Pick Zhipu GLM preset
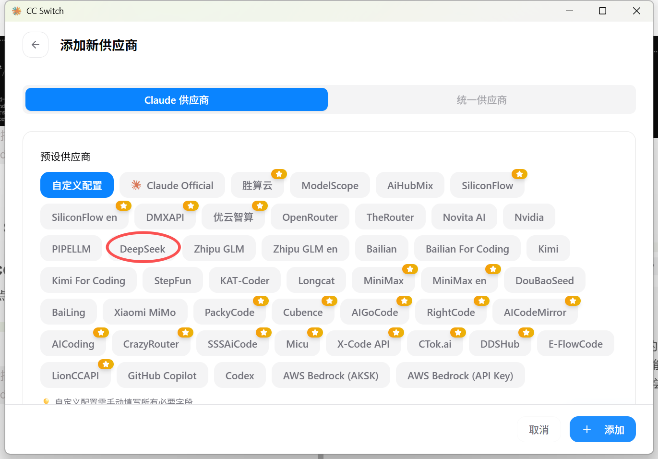Screen dimensions: 658x459 click(219, 248)
